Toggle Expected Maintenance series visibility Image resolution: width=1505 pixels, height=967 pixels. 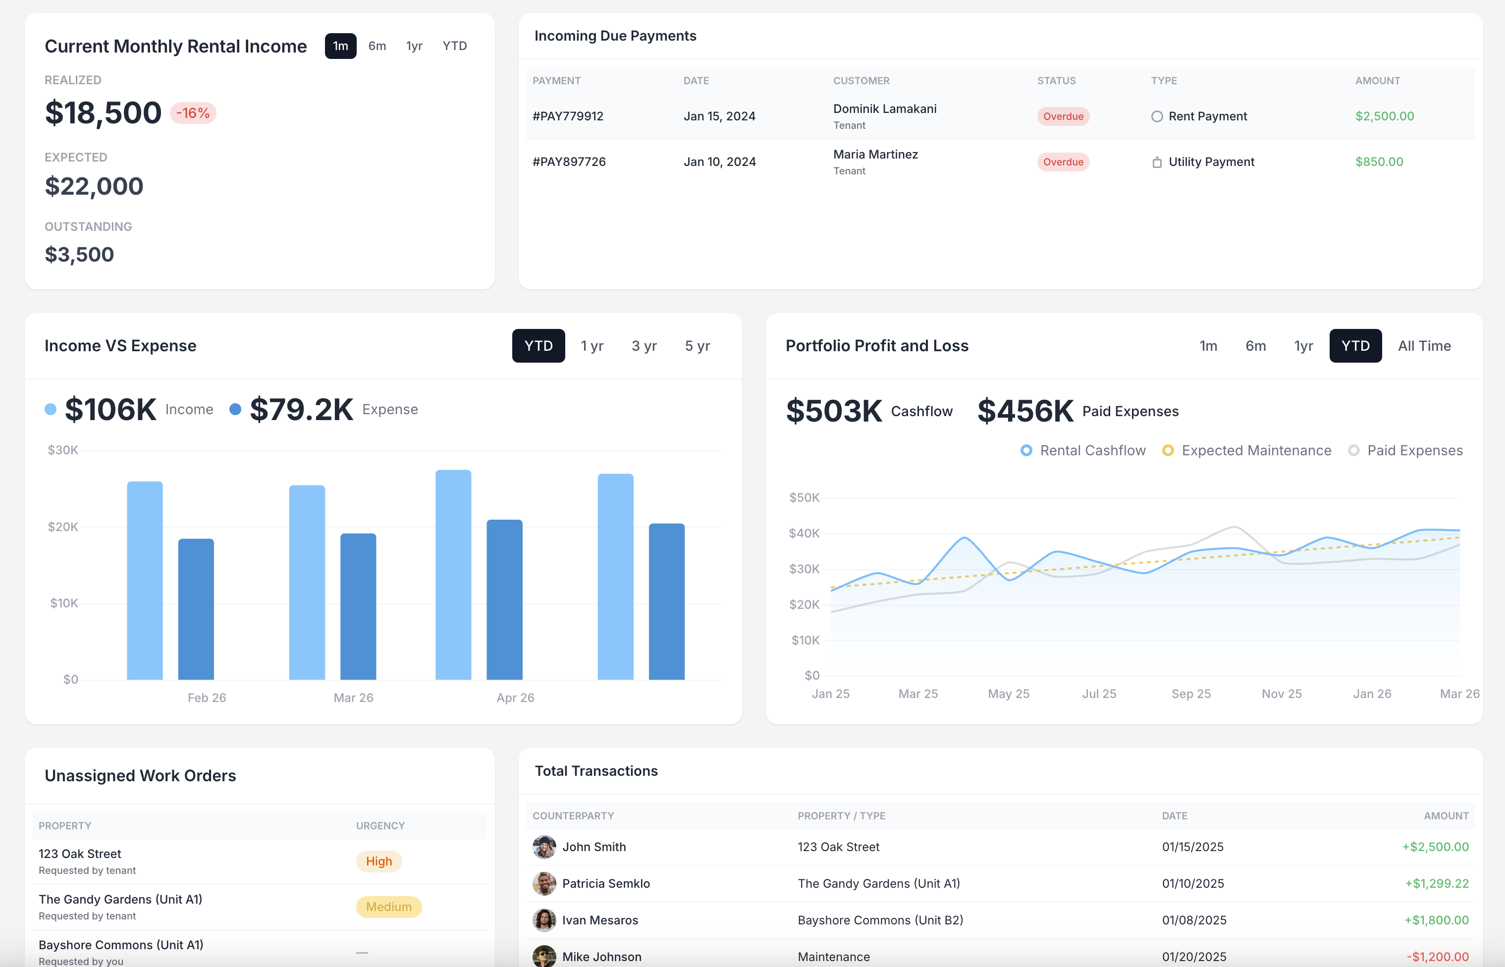pyautogui.click(x=1169, y=450)
